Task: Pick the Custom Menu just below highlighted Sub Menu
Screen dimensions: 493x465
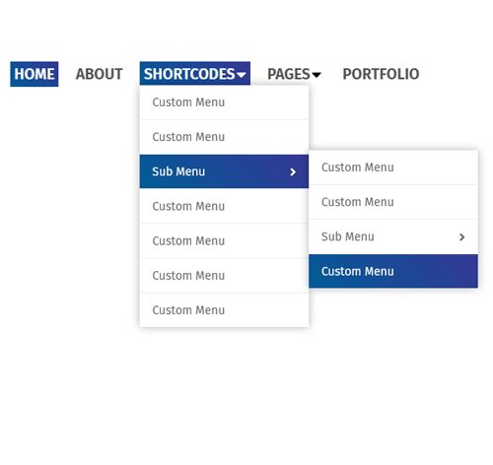Action: pos(224,206)
